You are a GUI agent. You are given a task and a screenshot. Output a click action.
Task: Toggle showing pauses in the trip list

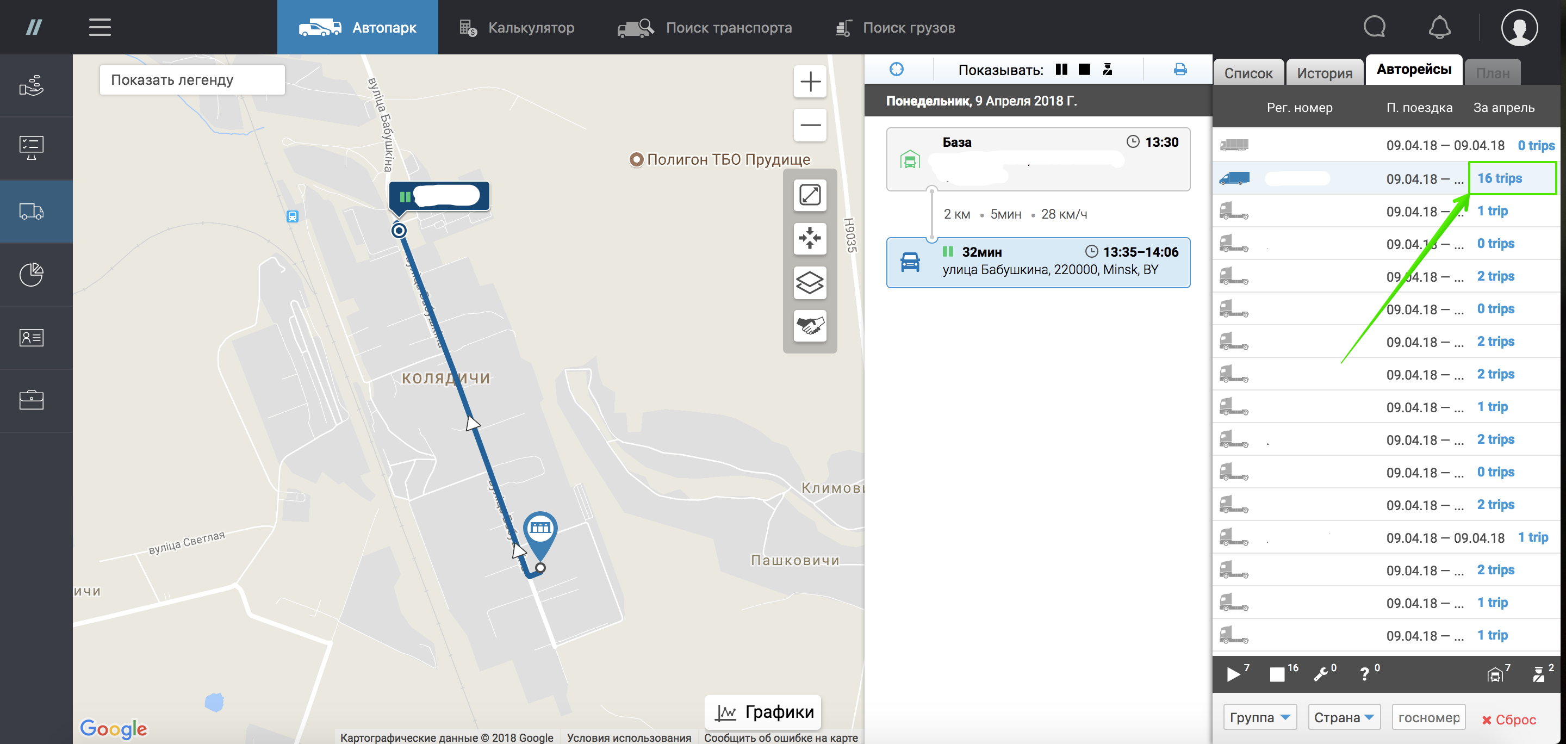click(1061, 69)
